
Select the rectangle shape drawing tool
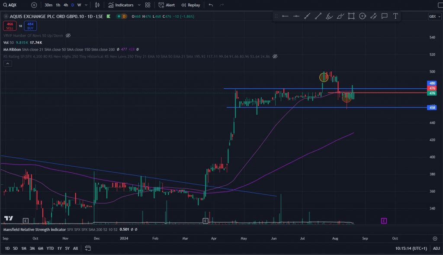[351, 16]
